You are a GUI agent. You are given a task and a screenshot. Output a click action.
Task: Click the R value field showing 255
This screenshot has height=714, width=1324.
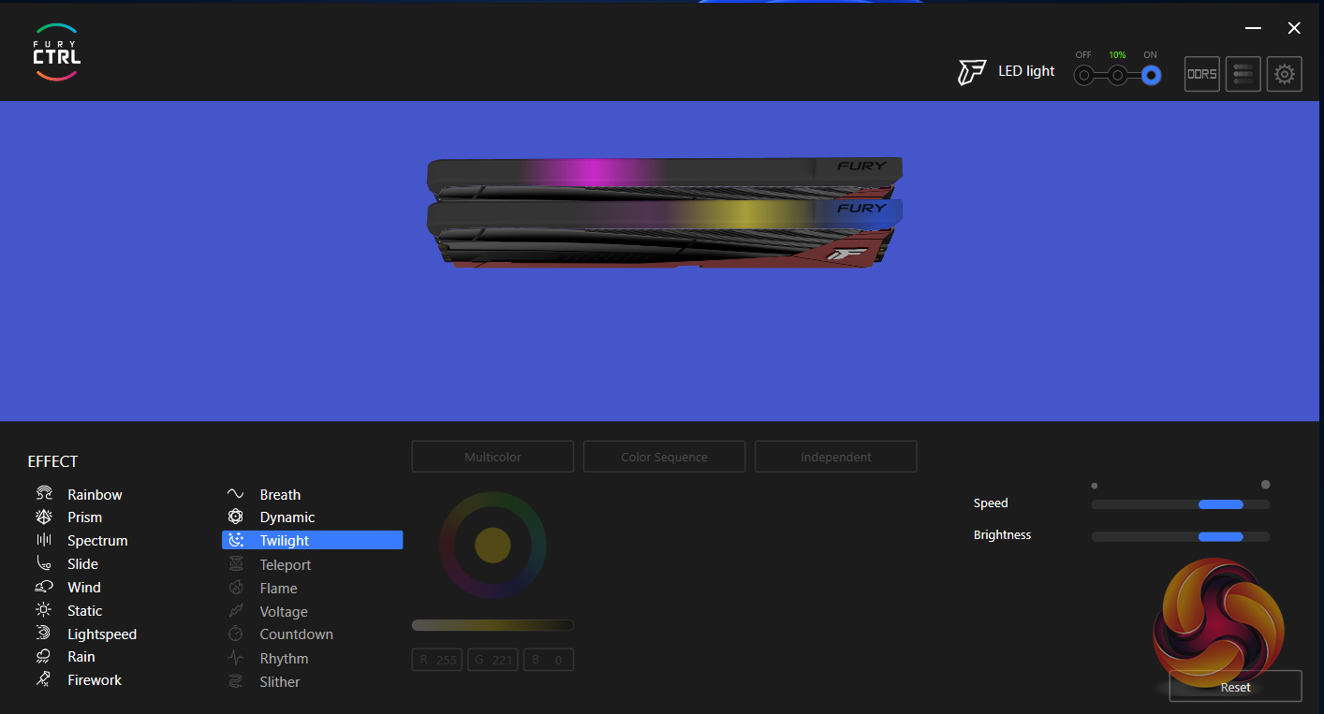point(437,660)
